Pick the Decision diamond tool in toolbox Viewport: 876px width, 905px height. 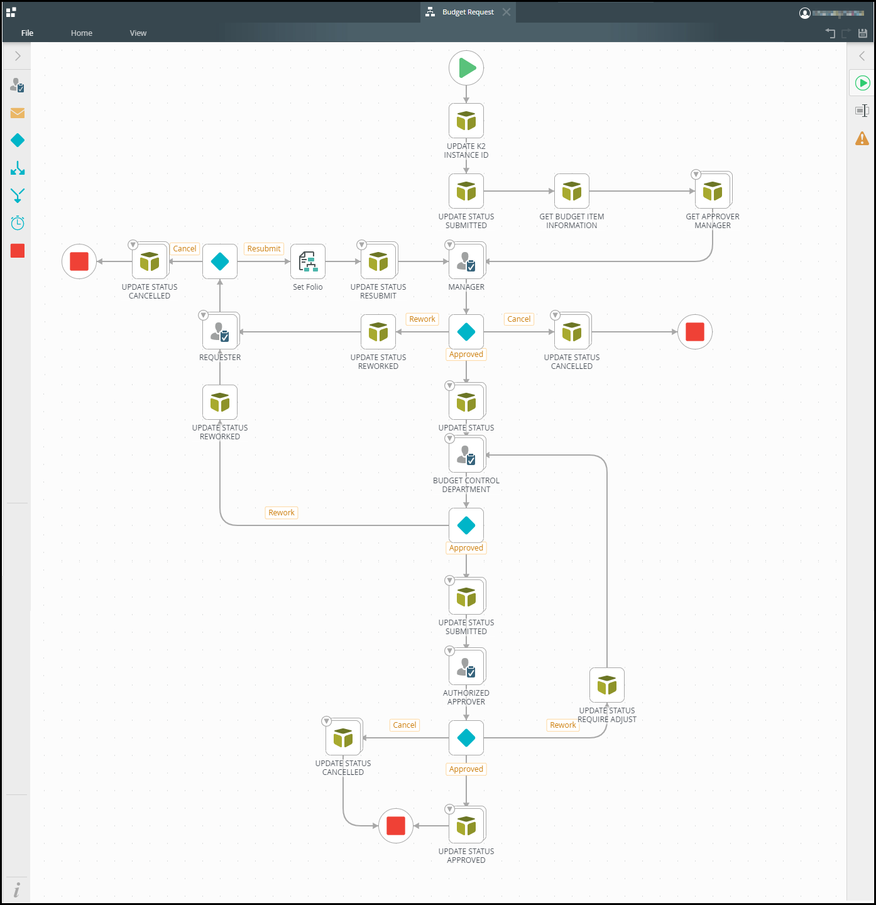pyautogui.click(x=18, y=140)
